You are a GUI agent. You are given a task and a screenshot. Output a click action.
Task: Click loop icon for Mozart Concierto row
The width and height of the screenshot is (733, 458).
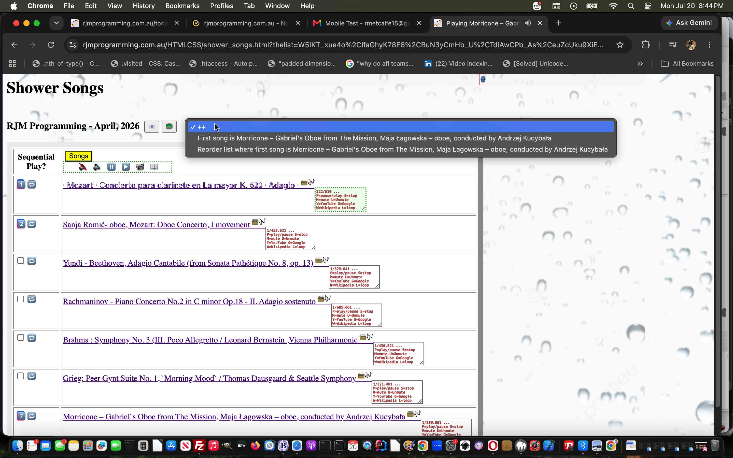click(x=32, y=184)
